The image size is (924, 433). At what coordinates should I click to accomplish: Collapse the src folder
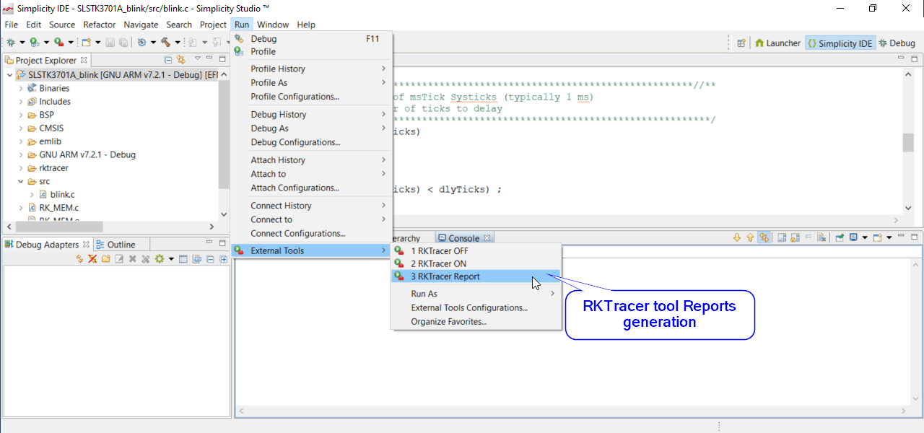pos(20,181)
